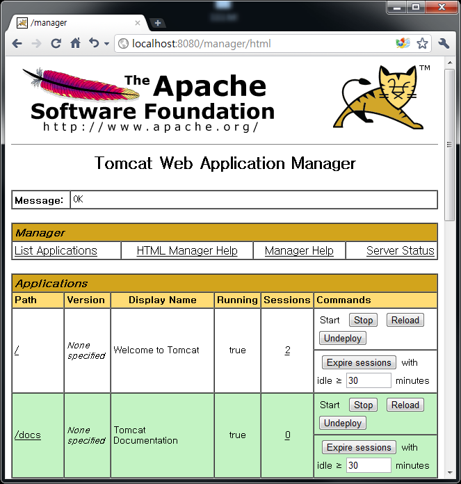Click the 'Display Name' column header
Viewport: 461px width, 484px height.
coord(162,300)
